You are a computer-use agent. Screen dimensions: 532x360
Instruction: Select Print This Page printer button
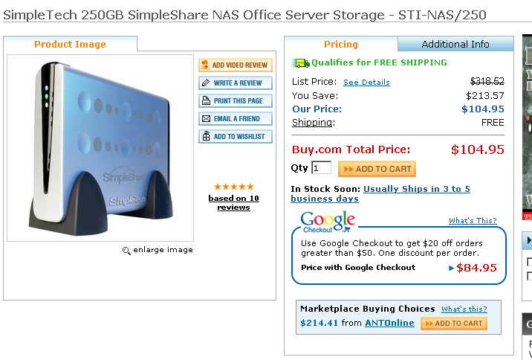point(236,101)
